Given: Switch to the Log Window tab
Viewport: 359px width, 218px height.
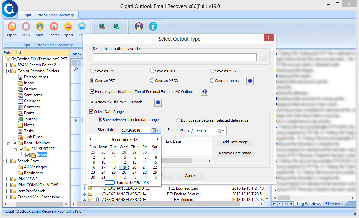Looking at the screenshot, I should 308,204.
